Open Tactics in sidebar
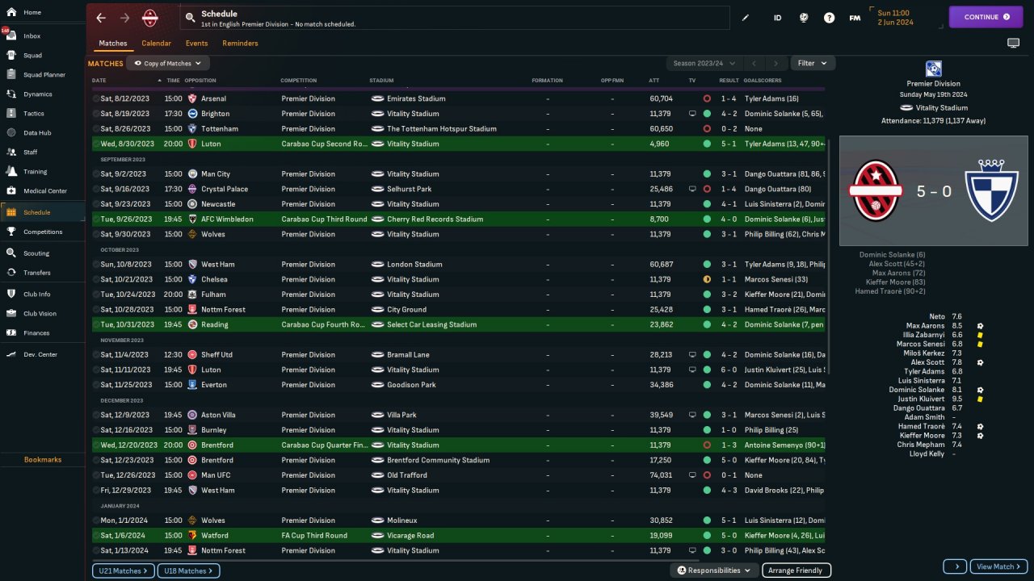This screenshot has width=1034, height=581. 42,113
